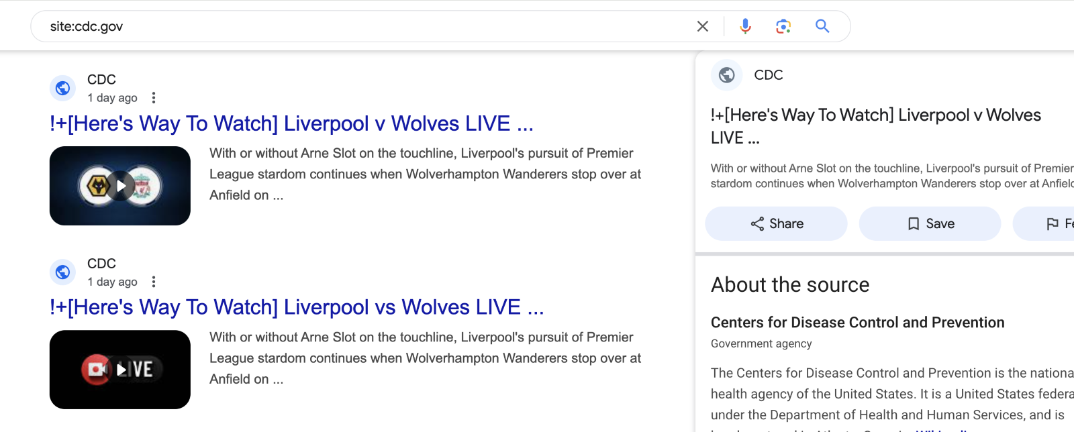This screenshot has width=1074, height=432.
Task: Click the CDC source name above the first result
Action: coord(101,79)
